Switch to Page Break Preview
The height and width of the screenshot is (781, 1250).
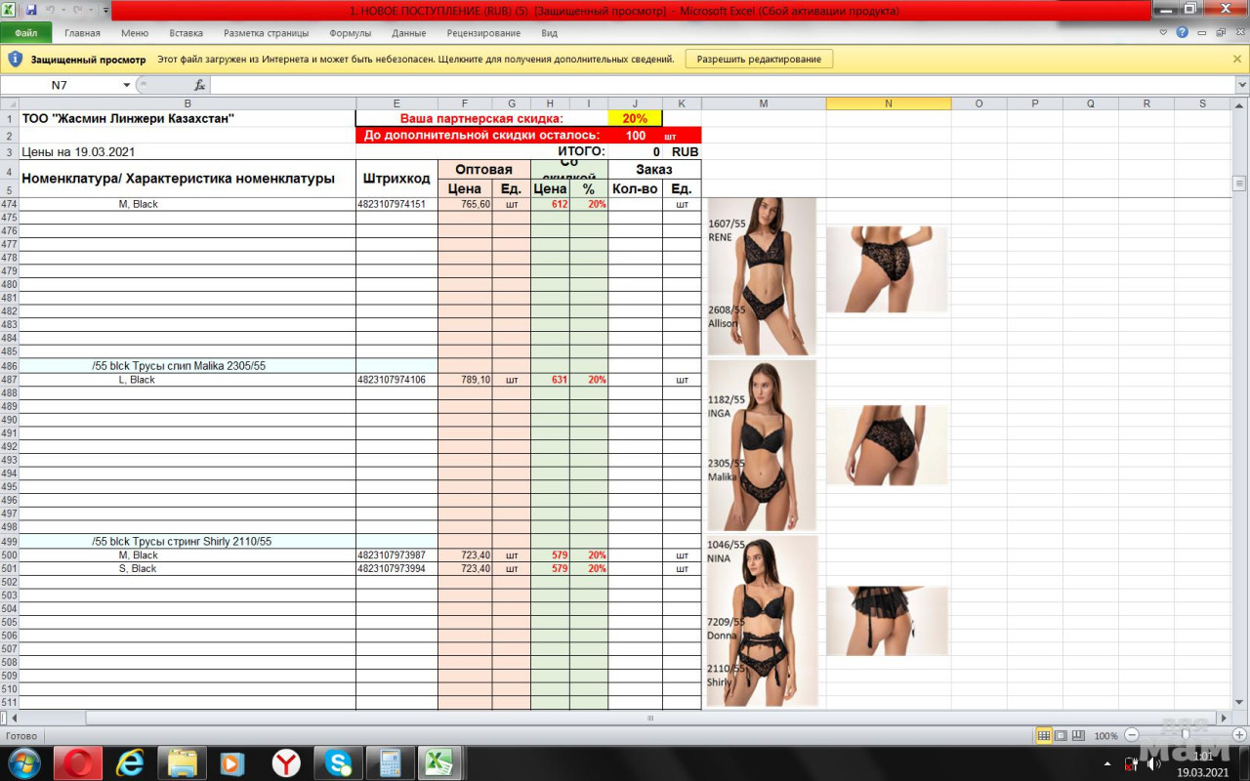pos(1077,735)
